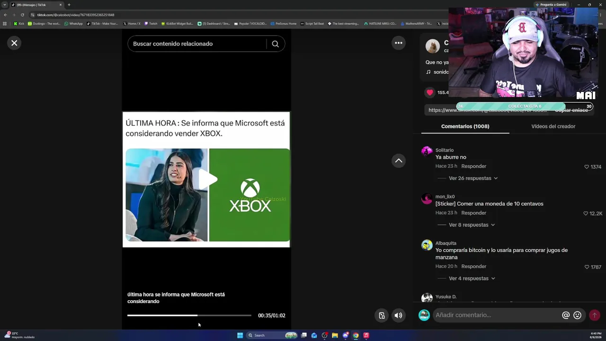Open the Music app from the taskbar
Screen dimensions: 606x341
(366, 335)
